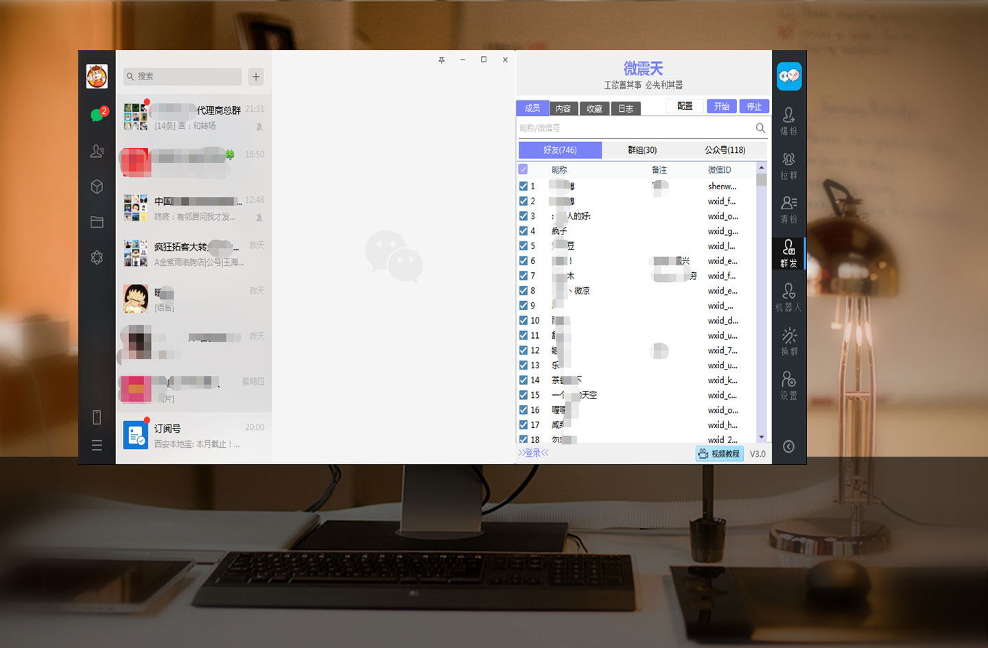Open the chat with time 12:46
The height and width of the screenshot is (648, 988).
(x=194, y=208)
